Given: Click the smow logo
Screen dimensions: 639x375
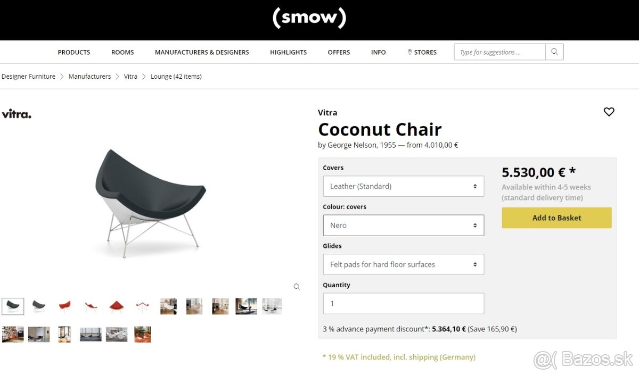Looking at the screenshot, I should pyautogui.click(x=309, y=18).
